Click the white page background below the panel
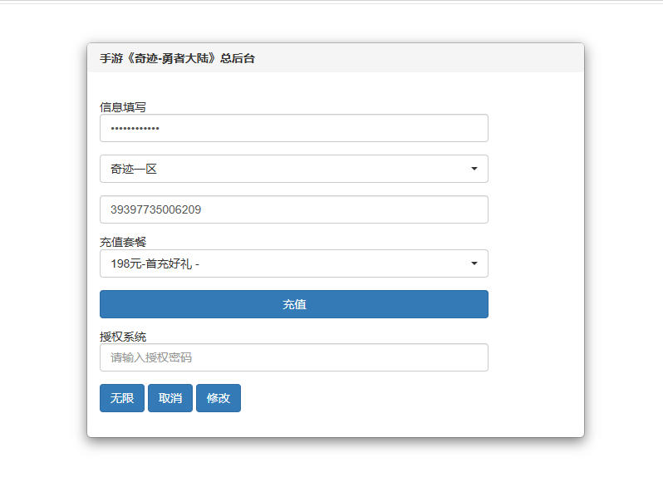Screen dimensions: 663x497 tap(332, 470)
